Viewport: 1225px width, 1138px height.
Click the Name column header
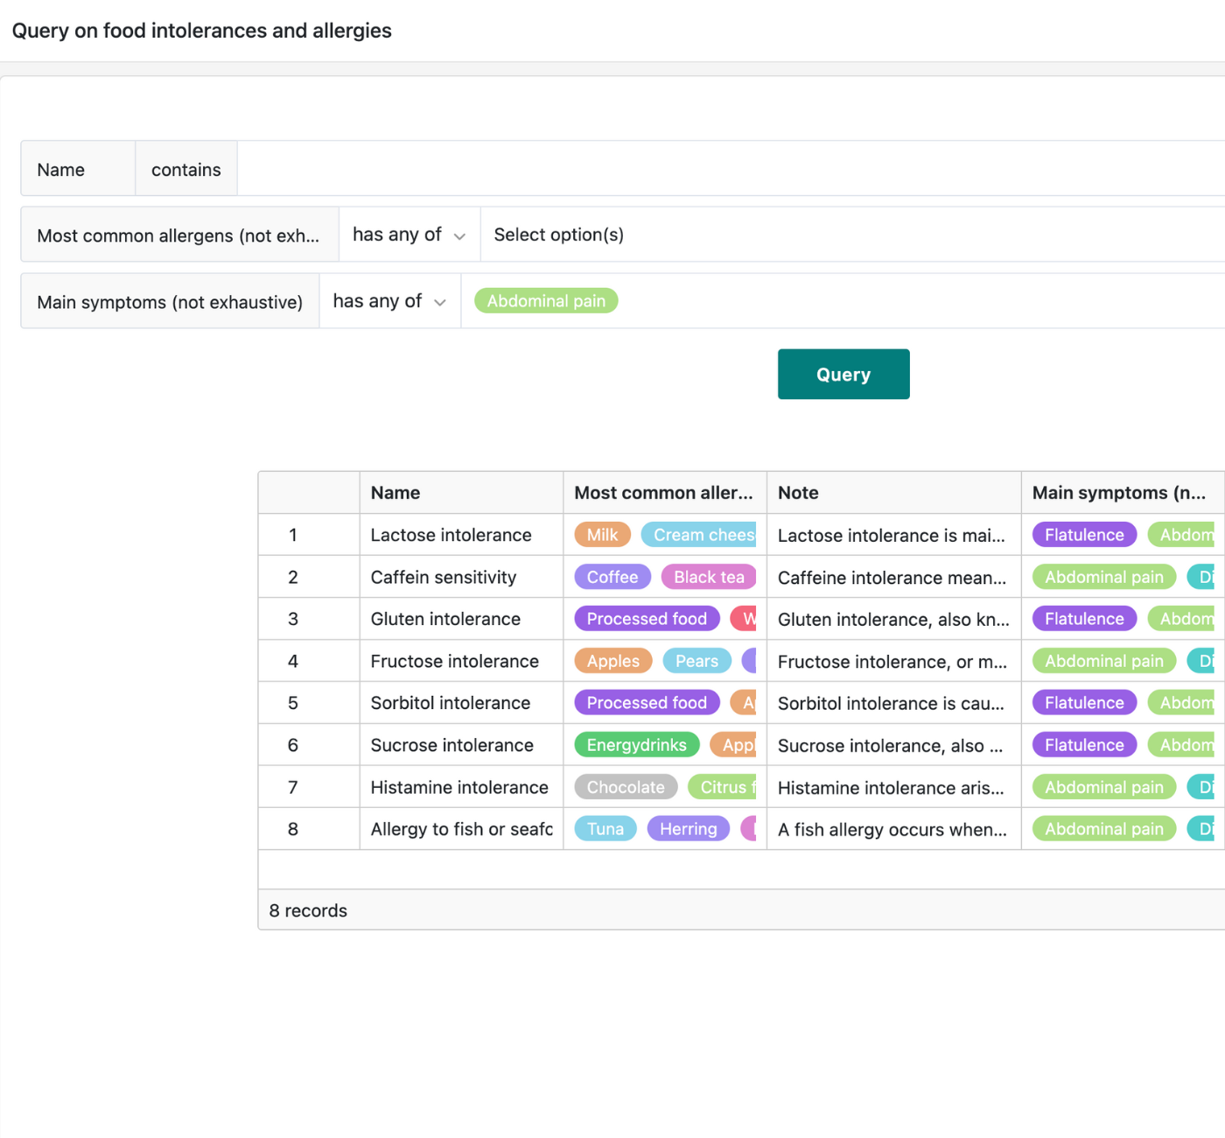pos(460,493)
